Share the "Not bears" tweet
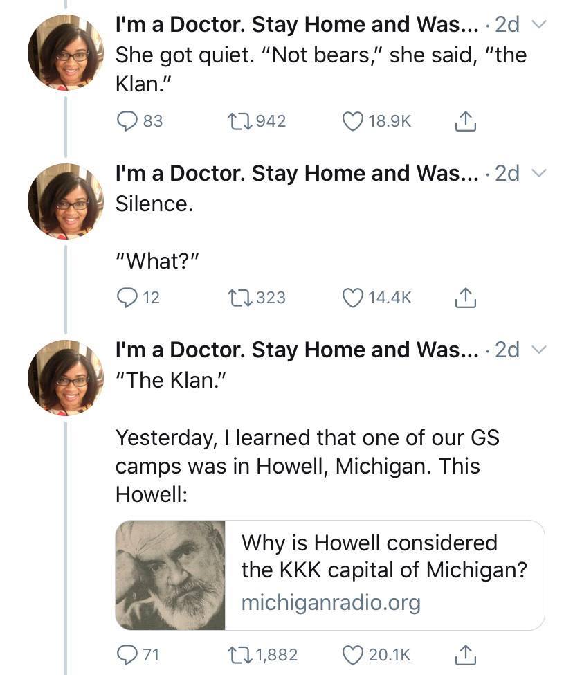Screen dimensions: 573x675 pos(464,120)
